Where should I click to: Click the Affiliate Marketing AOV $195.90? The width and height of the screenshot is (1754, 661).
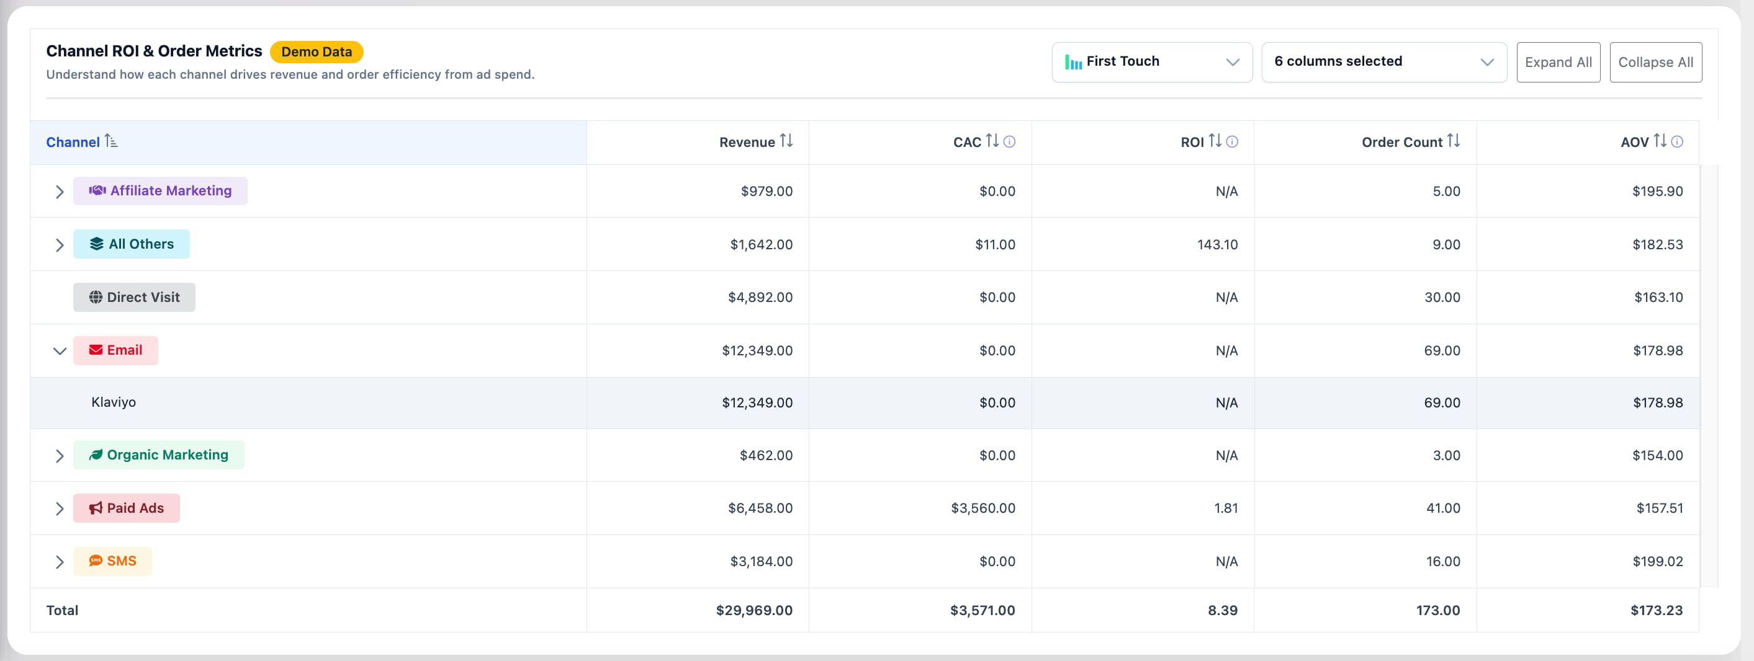click(1657, 191)
